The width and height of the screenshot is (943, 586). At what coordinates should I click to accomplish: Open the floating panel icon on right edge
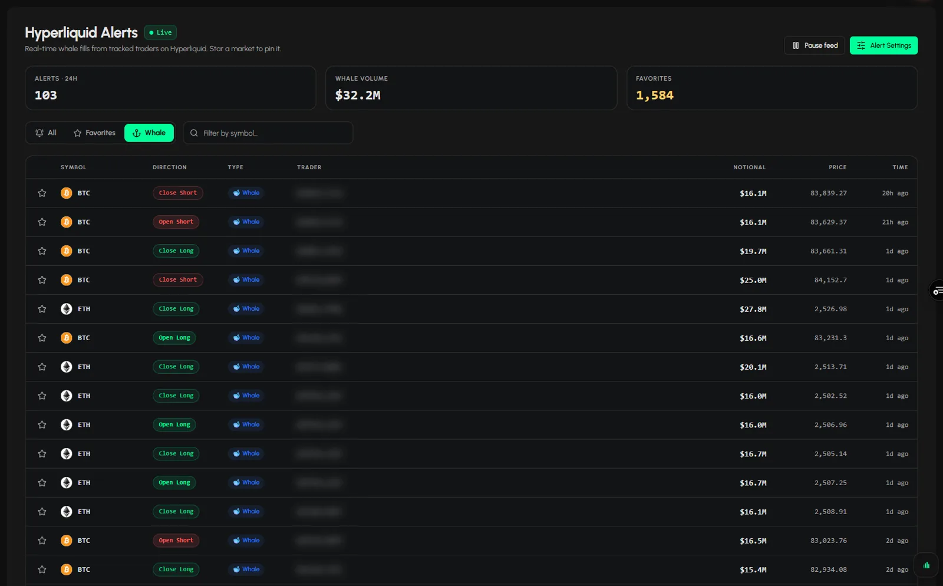(x=937, y=291)
